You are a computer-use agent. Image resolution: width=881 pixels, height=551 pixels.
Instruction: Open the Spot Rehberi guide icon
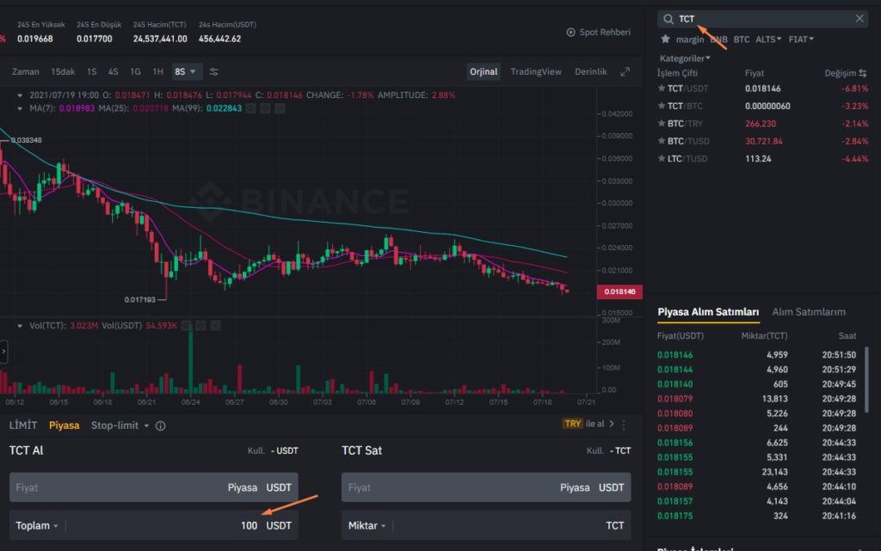(x=571, y=33)
